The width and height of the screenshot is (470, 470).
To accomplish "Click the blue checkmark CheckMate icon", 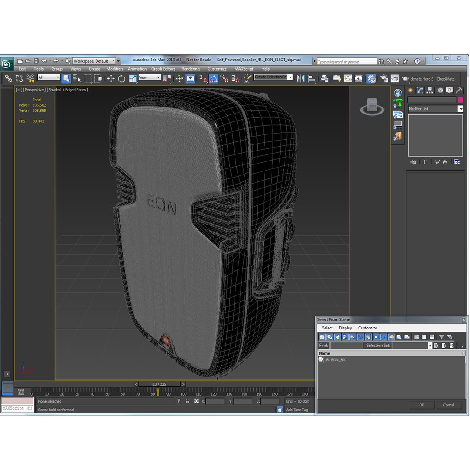I will [398, 93].
